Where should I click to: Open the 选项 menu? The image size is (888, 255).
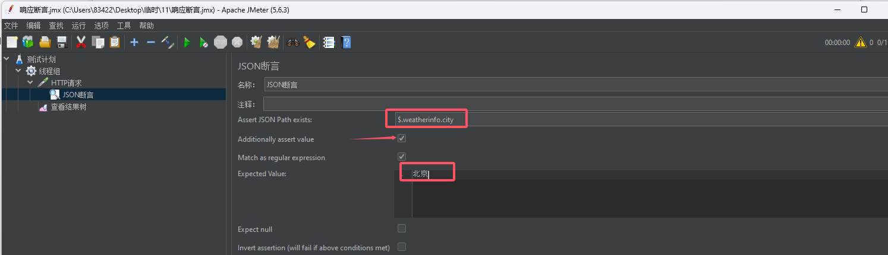[x=101, y=26]
